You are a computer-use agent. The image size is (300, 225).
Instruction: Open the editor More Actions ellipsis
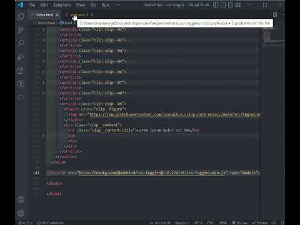click(282, 14)
